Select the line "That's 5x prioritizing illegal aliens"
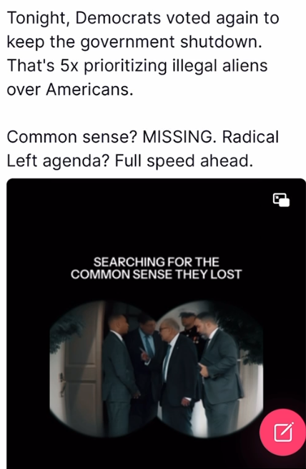The image size is (306, 469). [137, 66]
